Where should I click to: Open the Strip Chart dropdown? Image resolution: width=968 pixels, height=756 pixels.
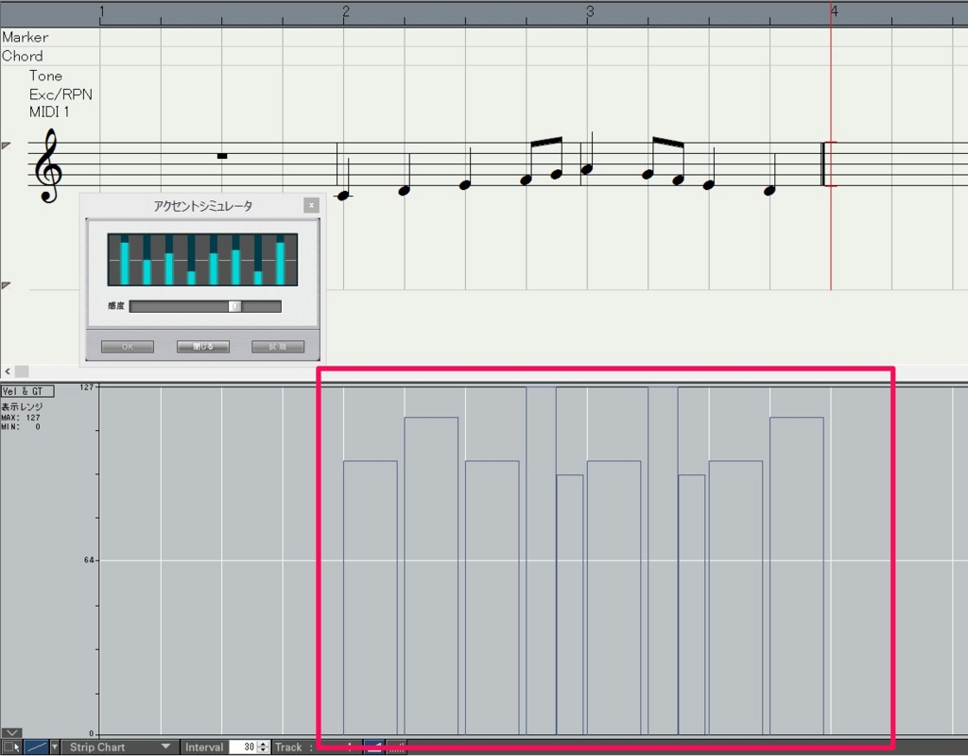[x=120, y=747]
